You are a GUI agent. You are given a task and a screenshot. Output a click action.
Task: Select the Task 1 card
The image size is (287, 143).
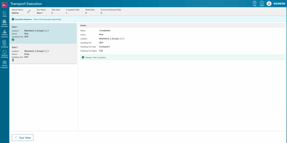pos(43,33)
